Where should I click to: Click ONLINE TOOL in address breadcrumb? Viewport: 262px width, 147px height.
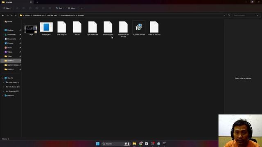click(52, 16)
